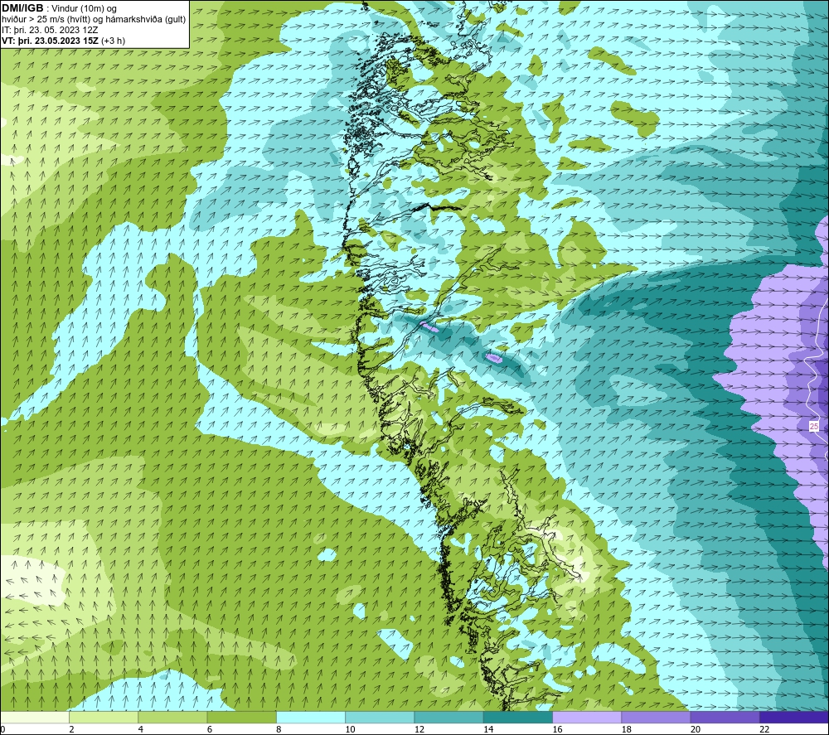Click the '0' label on the wind scale
This screenshot has width=829, height=735.
coord(2,729)
